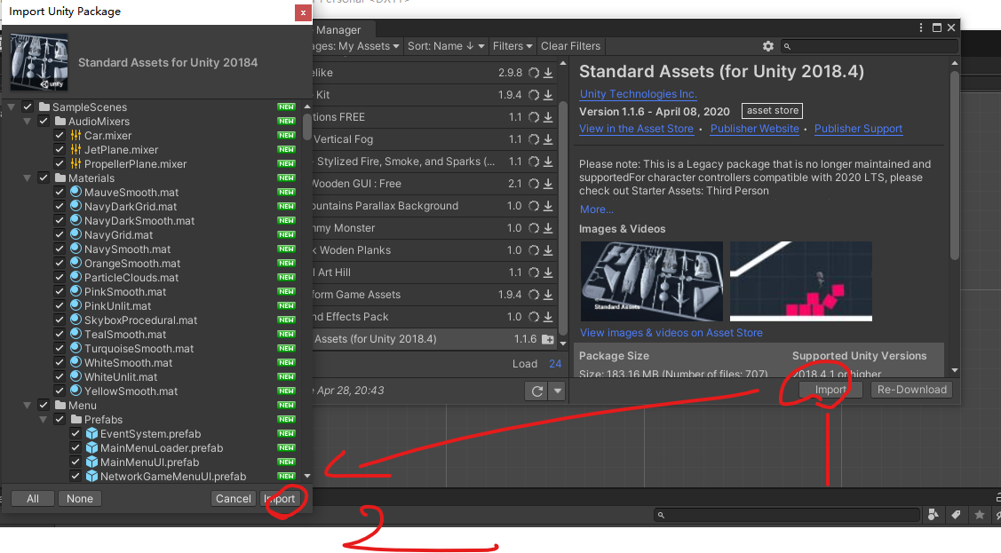Click search by type icon in Project toolbar

[933, 515]
